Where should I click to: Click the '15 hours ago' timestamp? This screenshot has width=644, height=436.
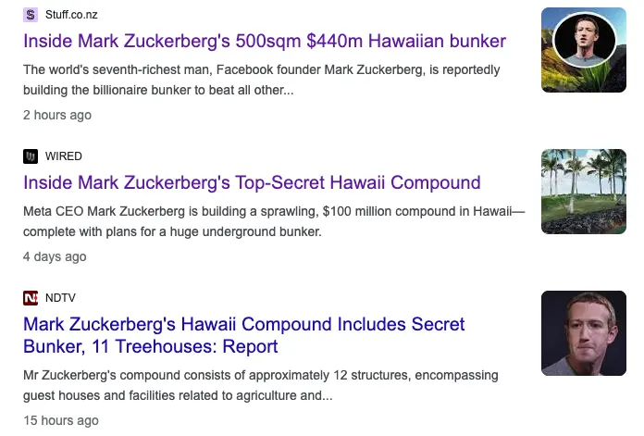pyautogui.click(x=60, y=420)
